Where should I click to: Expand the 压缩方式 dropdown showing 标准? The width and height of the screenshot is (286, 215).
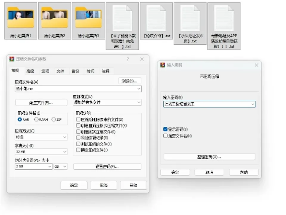click(41, 137)
